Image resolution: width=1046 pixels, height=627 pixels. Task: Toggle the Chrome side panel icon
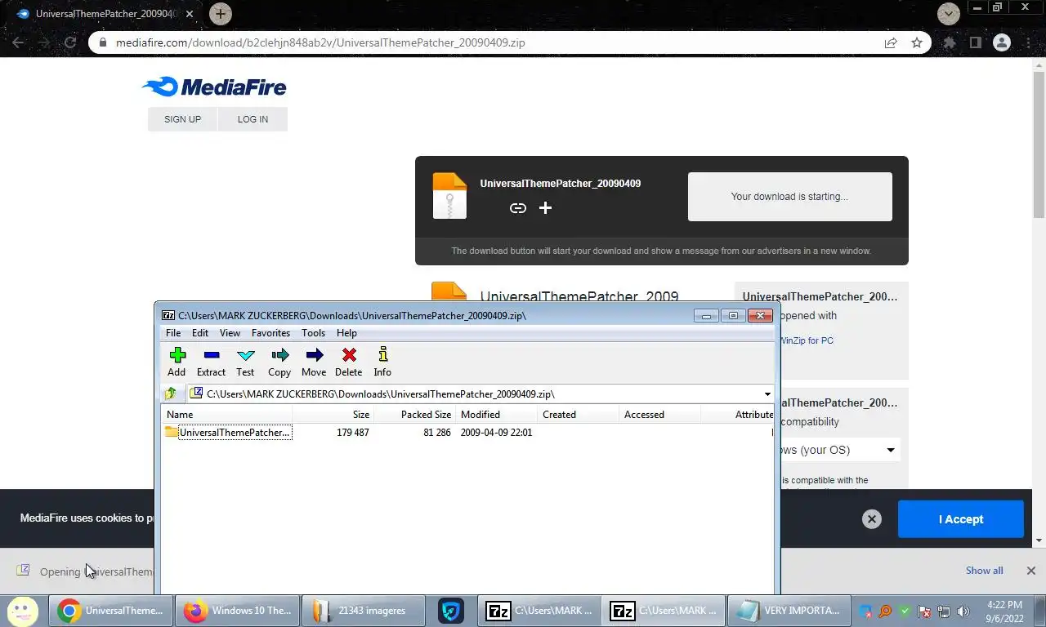975,43
